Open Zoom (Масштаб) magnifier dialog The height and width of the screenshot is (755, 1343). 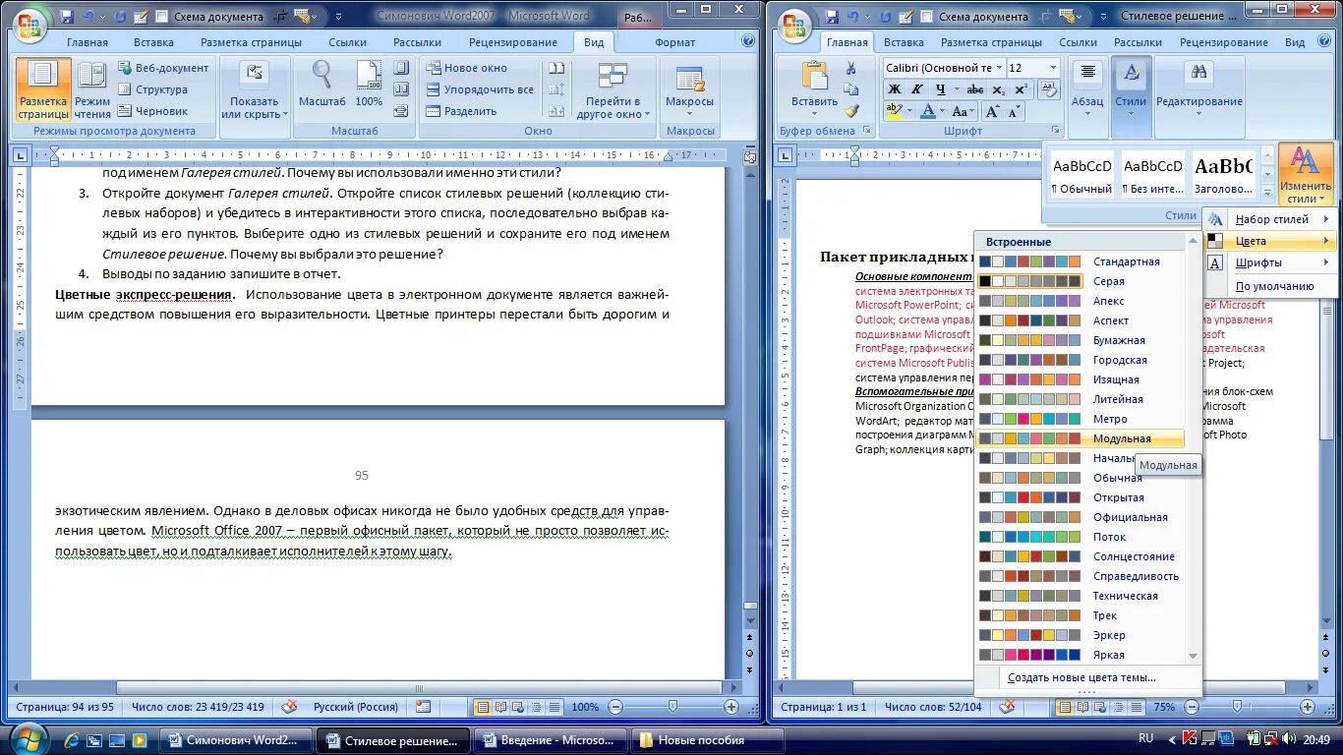click(x=322, y=85)
